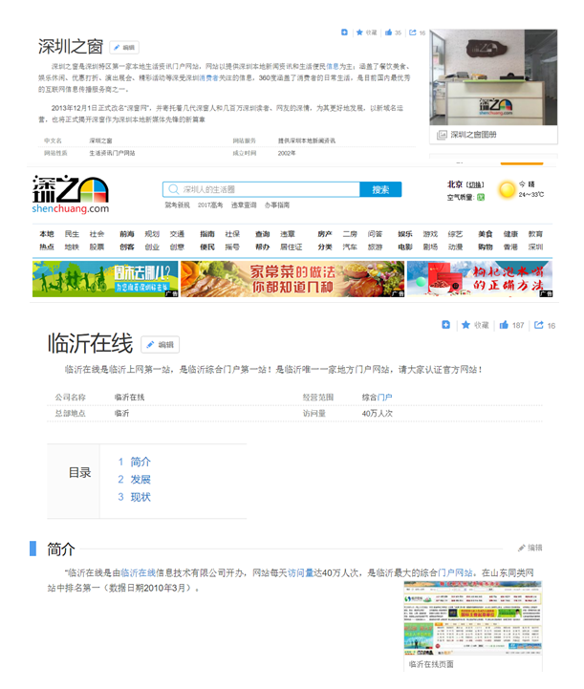Open the 周末去哪儿 banner ad
The width and height of the screenshot is (584, 689).
[x=105, y=279]
